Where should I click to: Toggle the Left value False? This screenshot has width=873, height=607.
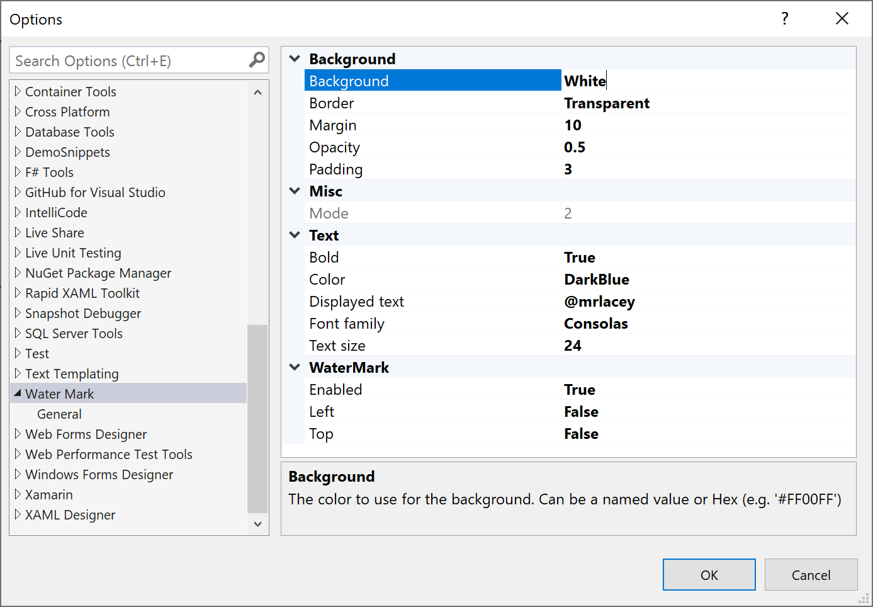click(708, 411)
